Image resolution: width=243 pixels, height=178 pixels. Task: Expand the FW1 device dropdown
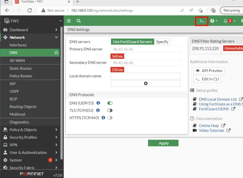coord(60,21)
